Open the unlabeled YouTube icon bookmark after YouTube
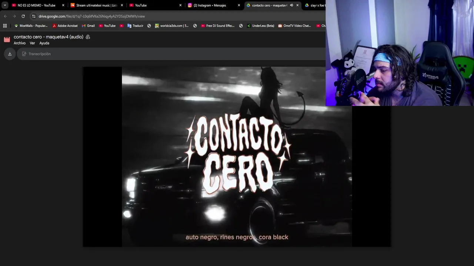The image size is (474, 266). coord(121,26)
